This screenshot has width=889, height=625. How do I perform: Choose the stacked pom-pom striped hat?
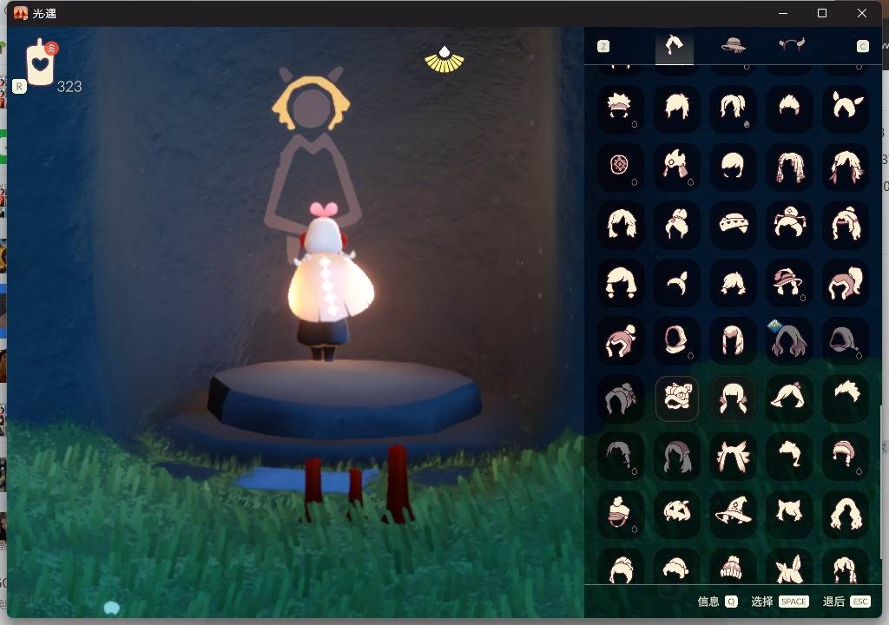click(x=620, y=515)
